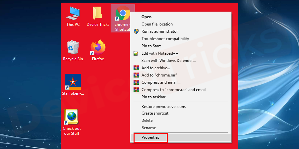Click WinRAR icon next to Add to "chrome.rar"
Screen dimensions: 299x149
(136, 75)
